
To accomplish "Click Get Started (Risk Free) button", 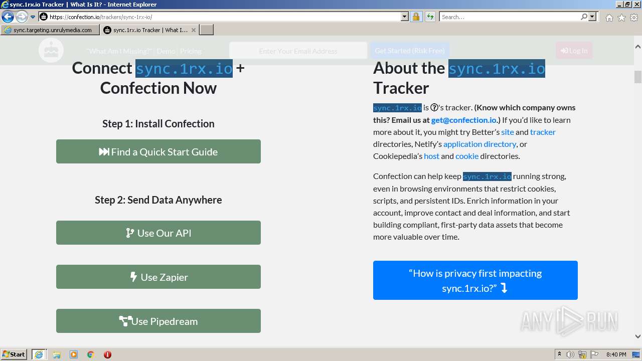I will tap(410, 51).
